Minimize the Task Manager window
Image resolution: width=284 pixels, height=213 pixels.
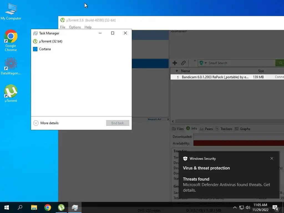coord(100,33)
